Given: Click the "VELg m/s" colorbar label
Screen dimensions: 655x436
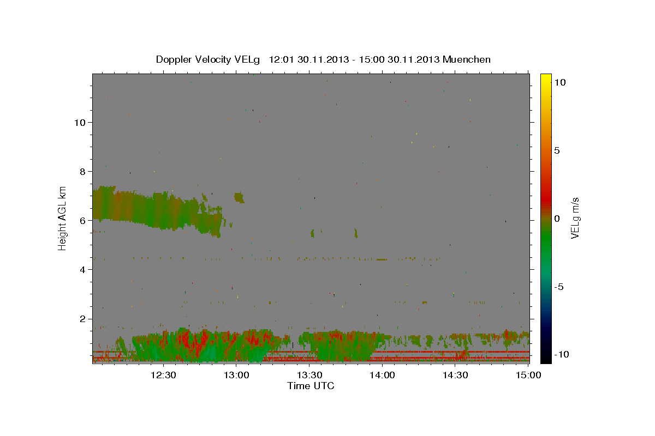Looking at the screenshot, I should [575, 219].
